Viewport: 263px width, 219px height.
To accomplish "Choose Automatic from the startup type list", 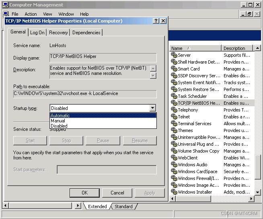I will (x=103, y=116).
